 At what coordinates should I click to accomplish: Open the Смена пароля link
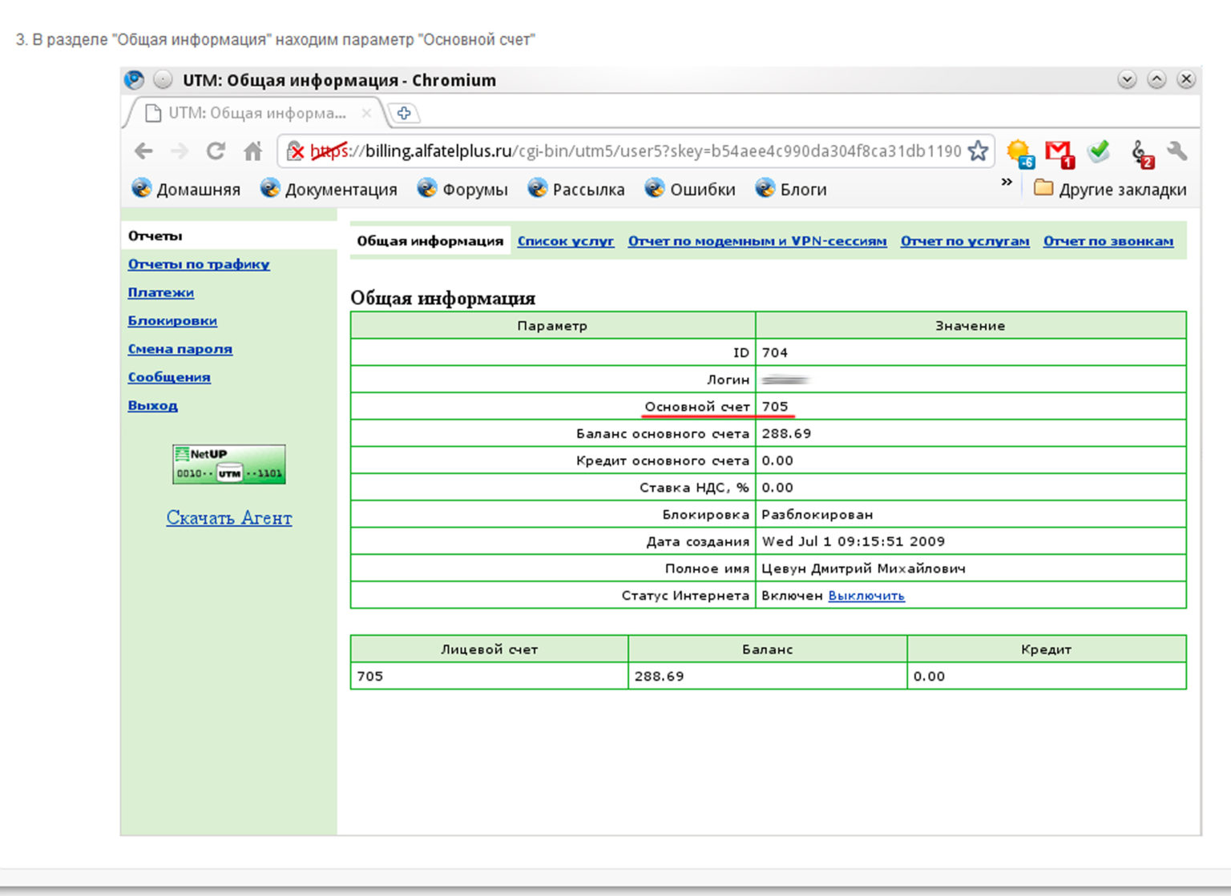180,349
